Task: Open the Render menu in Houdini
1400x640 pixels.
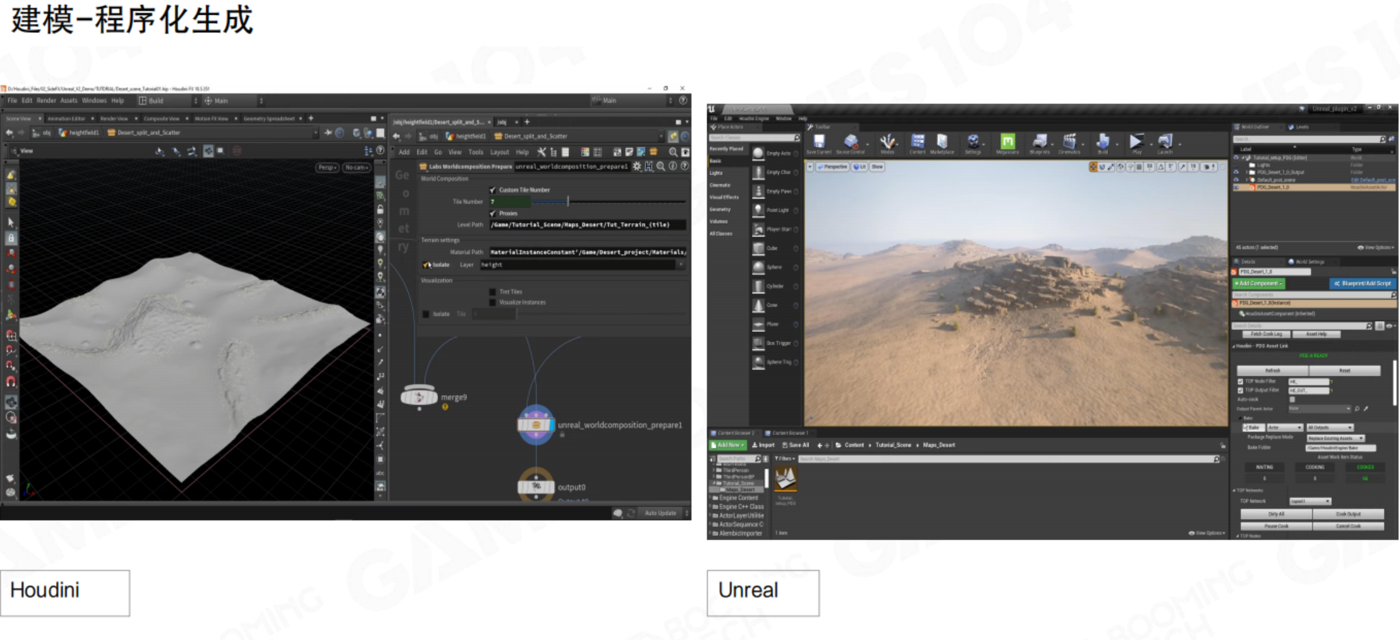Action: pos(46,101)
